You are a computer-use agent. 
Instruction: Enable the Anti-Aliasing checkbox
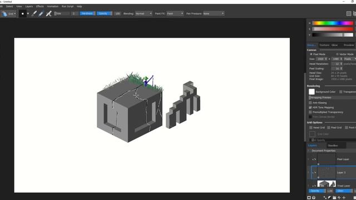point(310,103)
